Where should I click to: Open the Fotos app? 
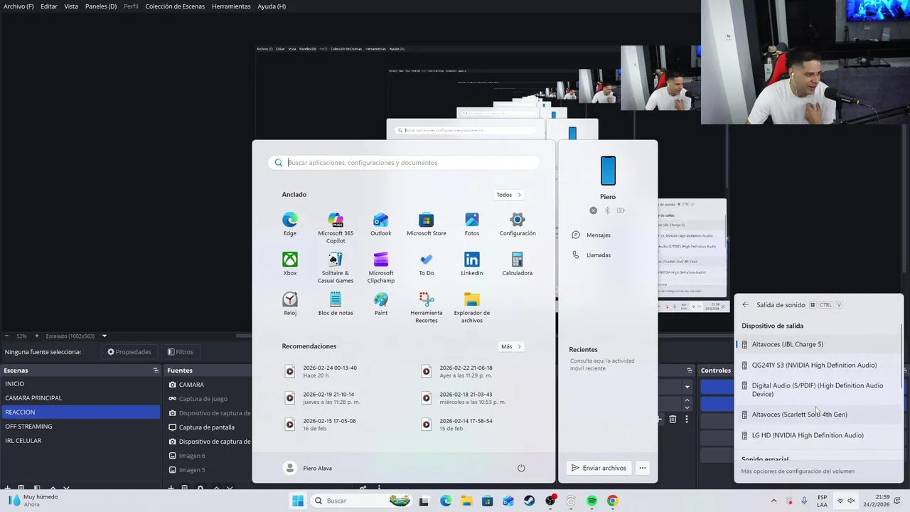pos(471,223)
